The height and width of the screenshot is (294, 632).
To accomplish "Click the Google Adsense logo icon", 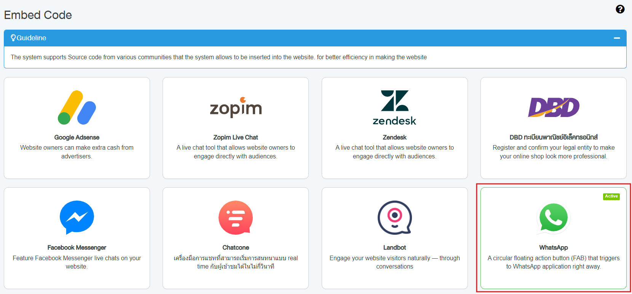I will (77, 107).
